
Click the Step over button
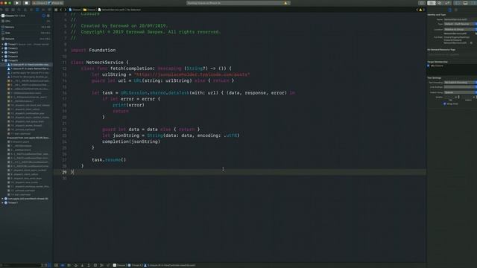76,265
